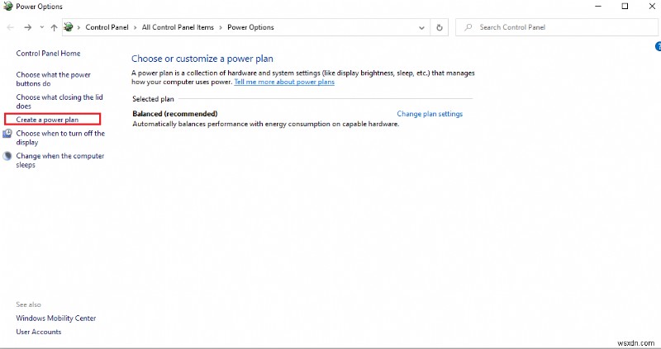
Task: Expand the address bar history dropdown
Action: coord(421,27)
